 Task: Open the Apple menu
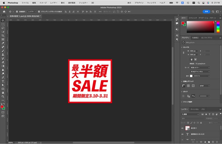[x=4, y=3]
